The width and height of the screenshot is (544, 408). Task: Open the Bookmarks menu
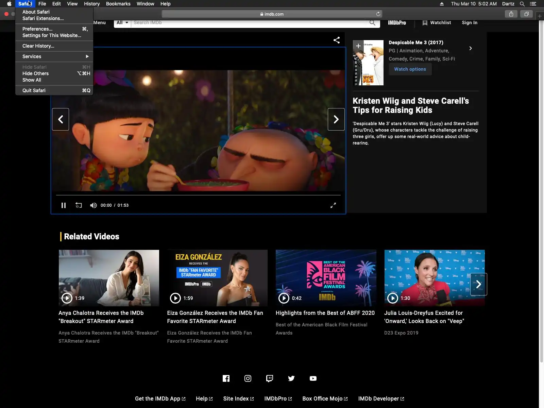tap(118, 4)
